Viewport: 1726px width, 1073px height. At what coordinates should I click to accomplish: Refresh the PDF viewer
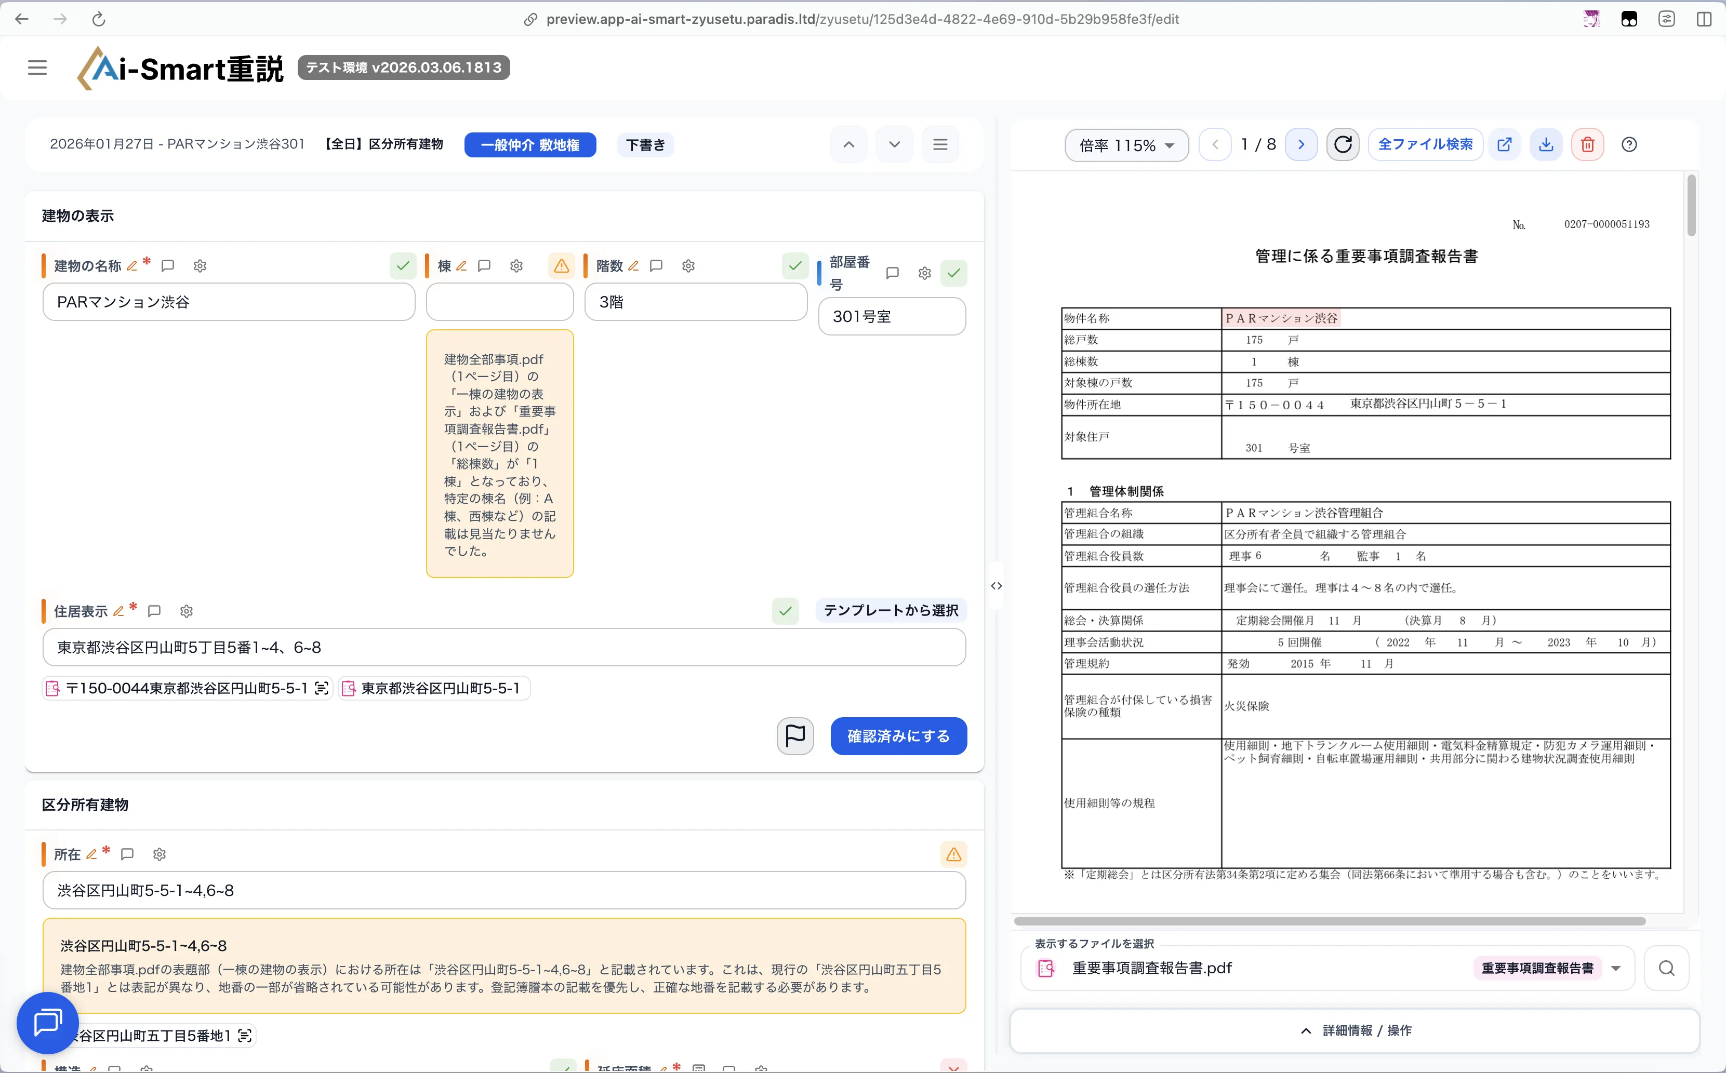pos(1343,145)
